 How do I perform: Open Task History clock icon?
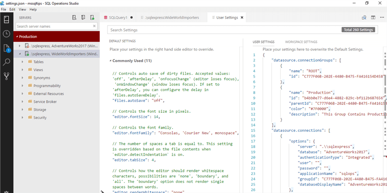coord(7,34)
